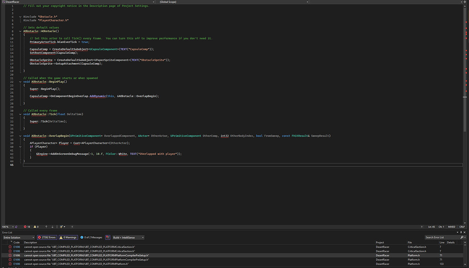Viewport: 469px width, 268px height.
Task: Sort errors by Description column header
Action: click(x=31, y=243)
